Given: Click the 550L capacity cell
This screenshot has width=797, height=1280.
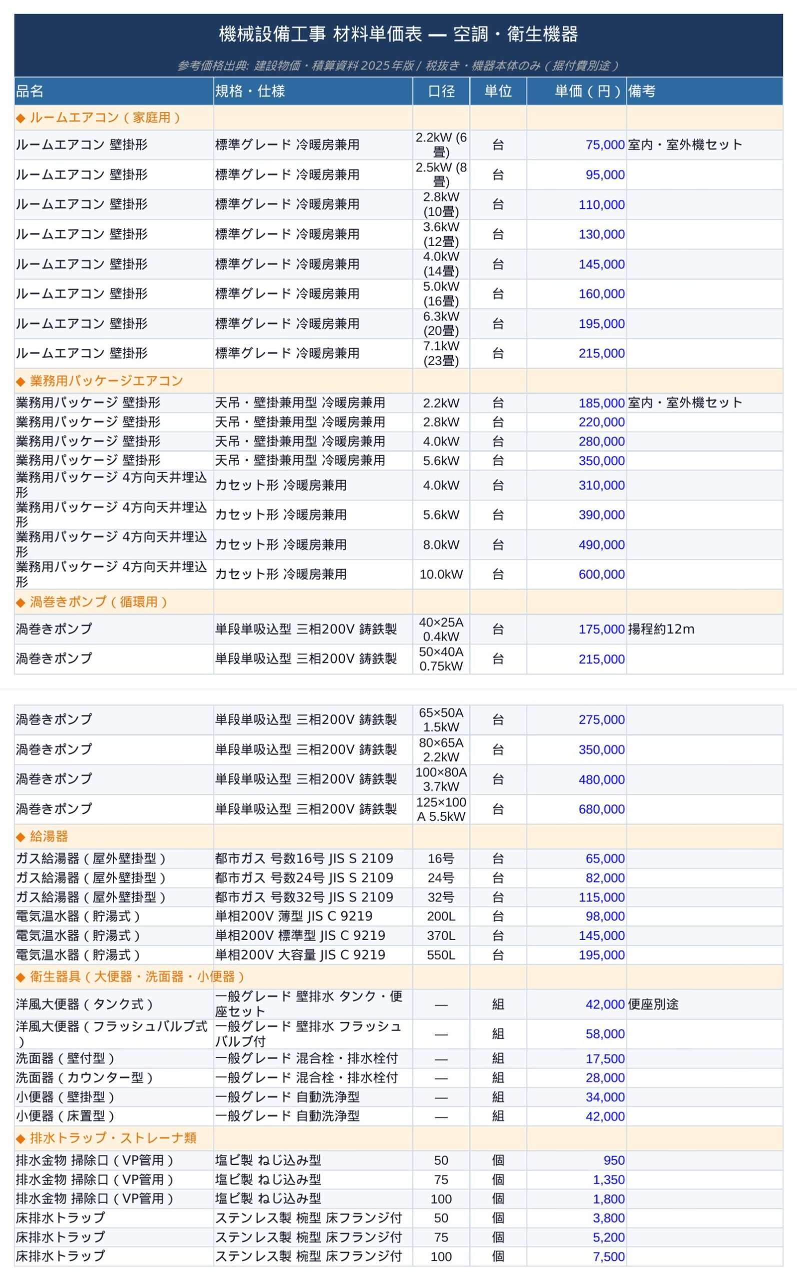Looking at the screenshot, I should coord(441,955).
